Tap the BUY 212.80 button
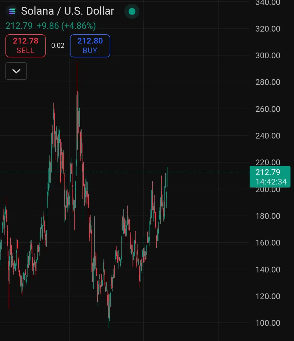 [x=90, y=46]
